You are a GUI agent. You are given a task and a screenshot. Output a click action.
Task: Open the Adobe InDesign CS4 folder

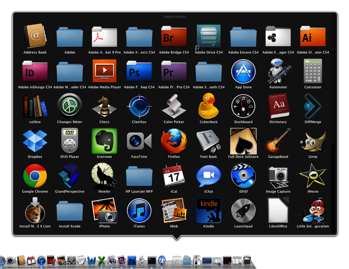click(35, 71)
